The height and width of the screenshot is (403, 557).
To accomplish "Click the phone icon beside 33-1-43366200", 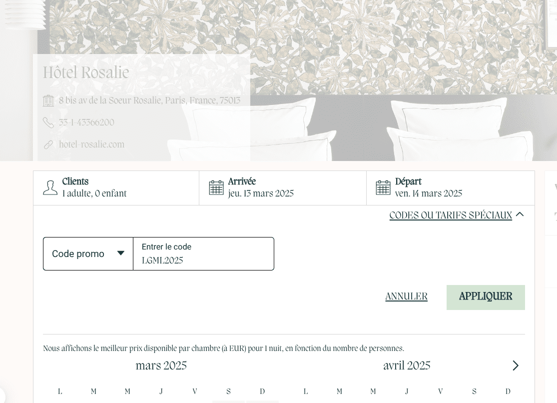I will (x=48, y=122).
